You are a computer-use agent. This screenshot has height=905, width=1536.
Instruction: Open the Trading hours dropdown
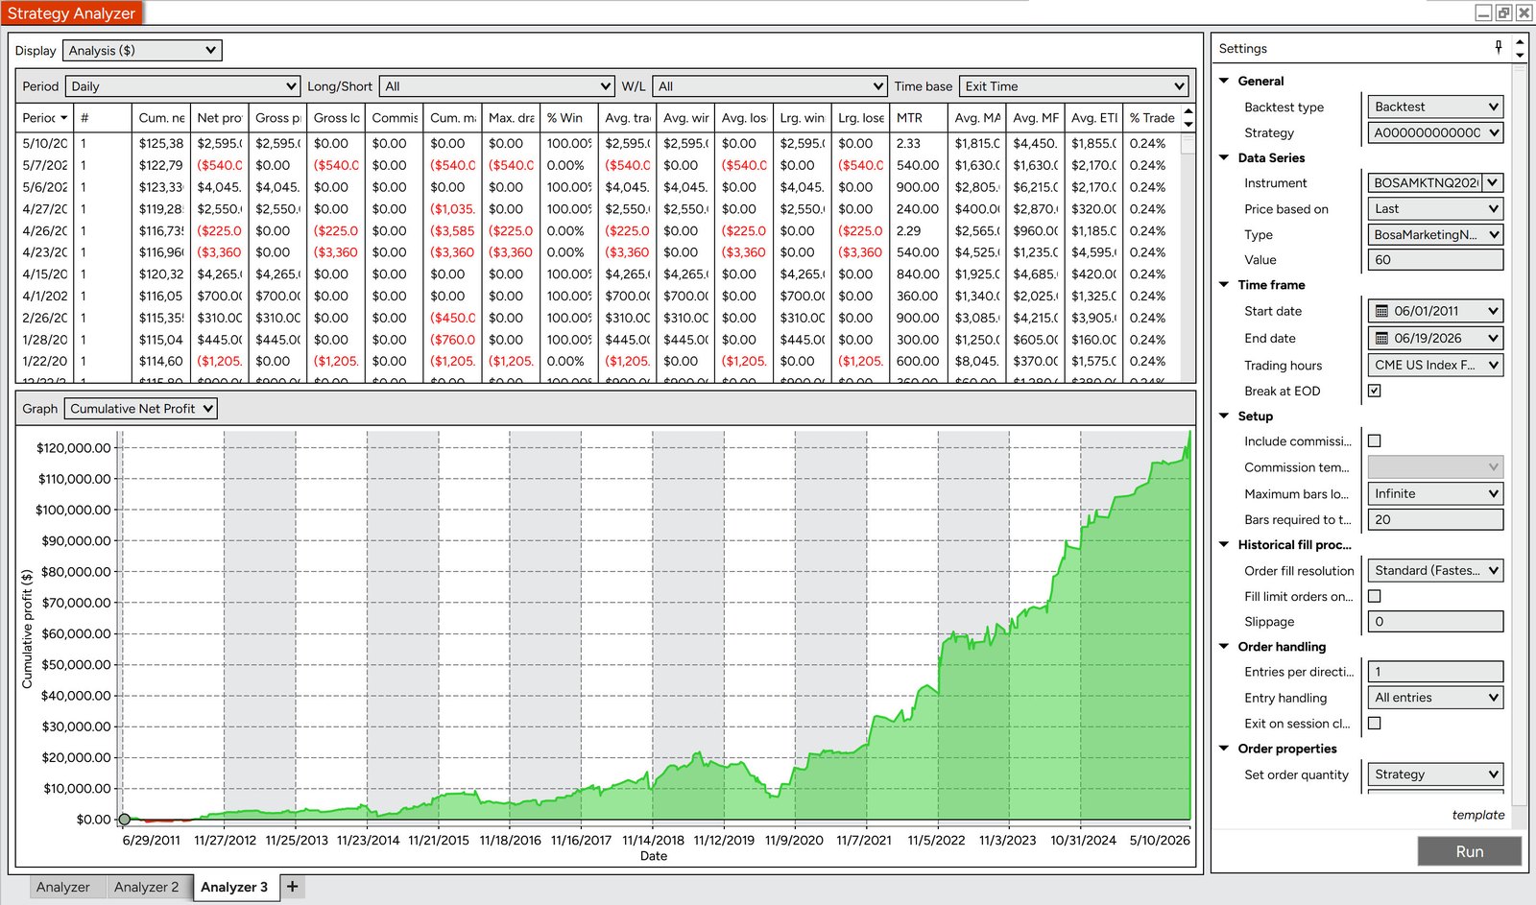click(1435, 365)
